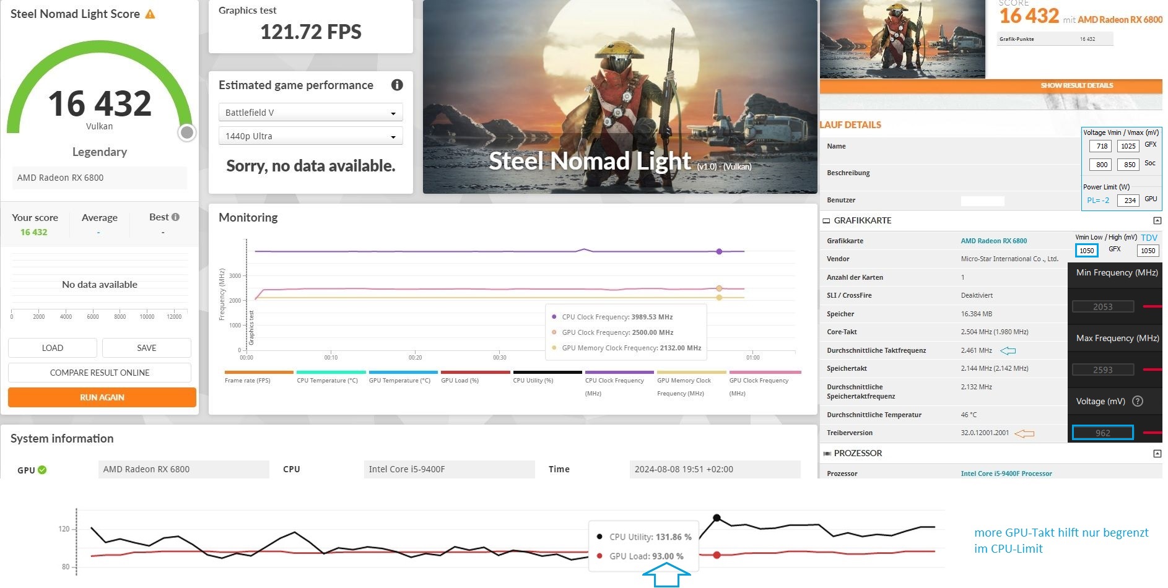The height and width of the screenshot is (588, 1168).
Task: Click the Steel Nomad Light hero image
Action: pyautogui.click(x=620, y=97)
